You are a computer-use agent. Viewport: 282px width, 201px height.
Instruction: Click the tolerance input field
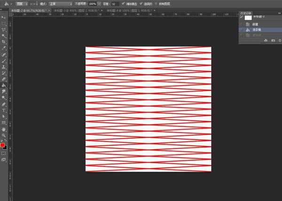pos(114,3)
